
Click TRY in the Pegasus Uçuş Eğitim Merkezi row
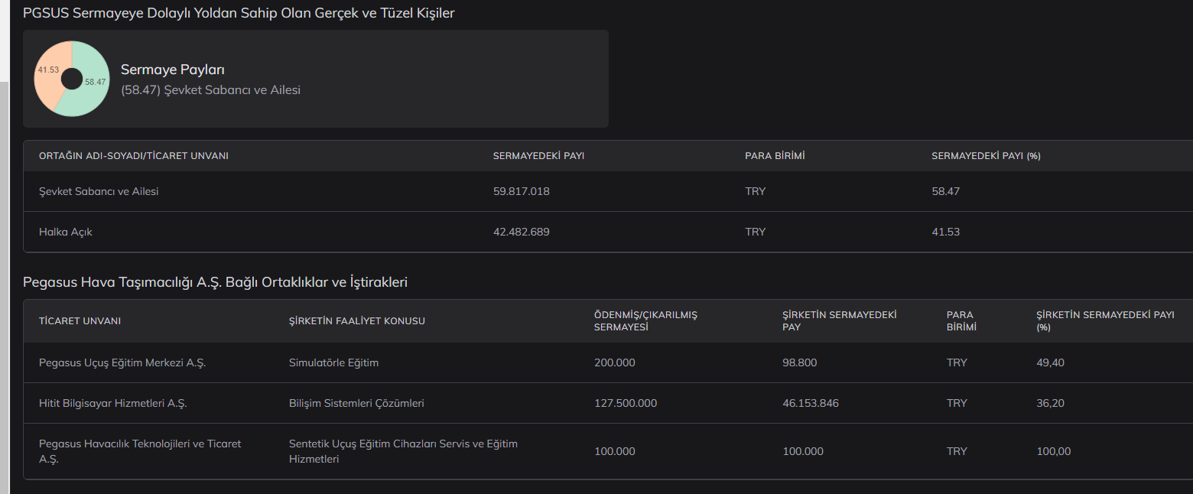(957, 362)
